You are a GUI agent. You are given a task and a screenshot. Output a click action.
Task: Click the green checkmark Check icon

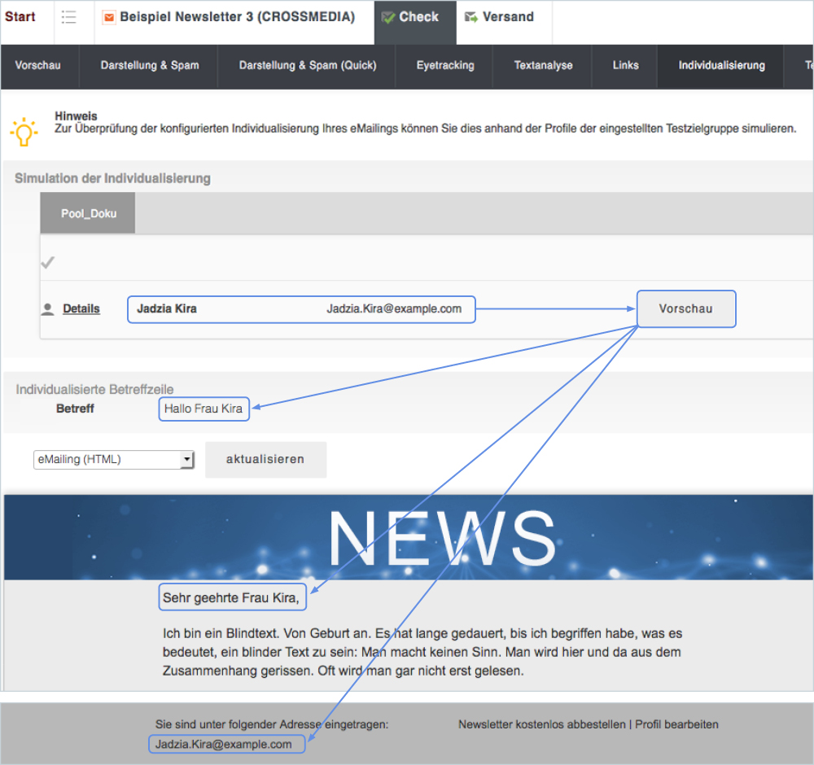click(388, 17)
